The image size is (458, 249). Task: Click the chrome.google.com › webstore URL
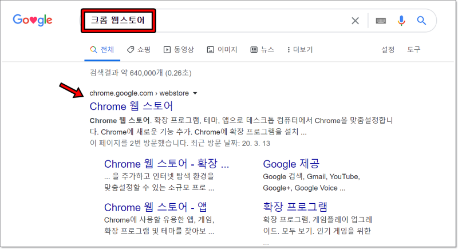point(139,93)
